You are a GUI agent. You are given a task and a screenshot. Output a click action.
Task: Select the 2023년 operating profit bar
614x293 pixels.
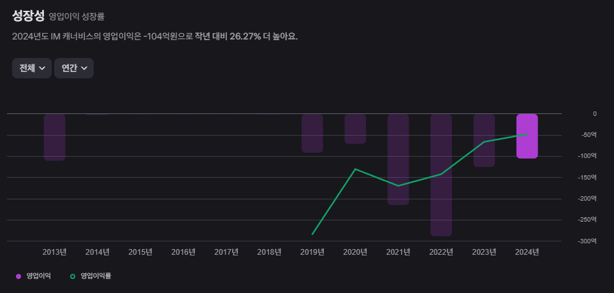click(x=484, y=140)
